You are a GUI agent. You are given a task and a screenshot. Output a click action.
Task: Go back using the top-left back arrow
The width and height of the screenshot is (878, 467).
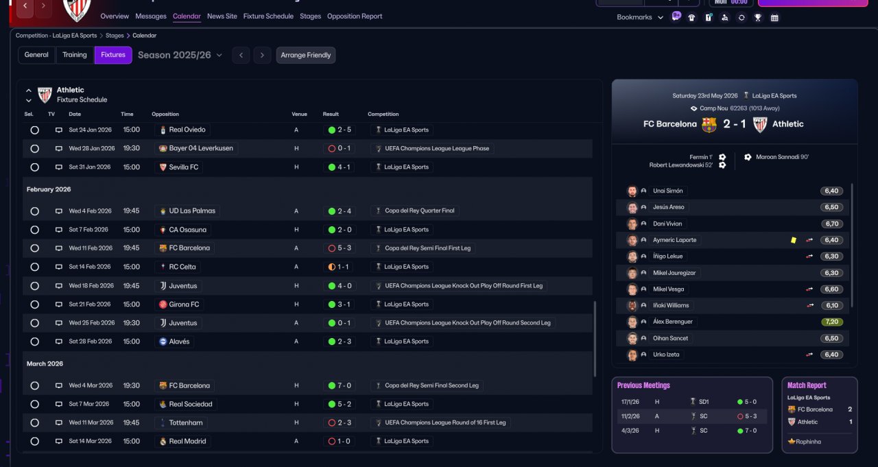[25, 7]
